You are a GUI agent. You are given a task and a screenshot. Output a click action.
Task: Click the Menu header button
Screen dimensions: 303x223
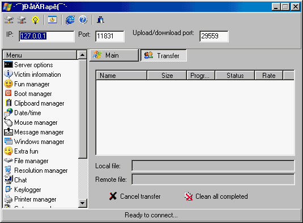[40, 55]
